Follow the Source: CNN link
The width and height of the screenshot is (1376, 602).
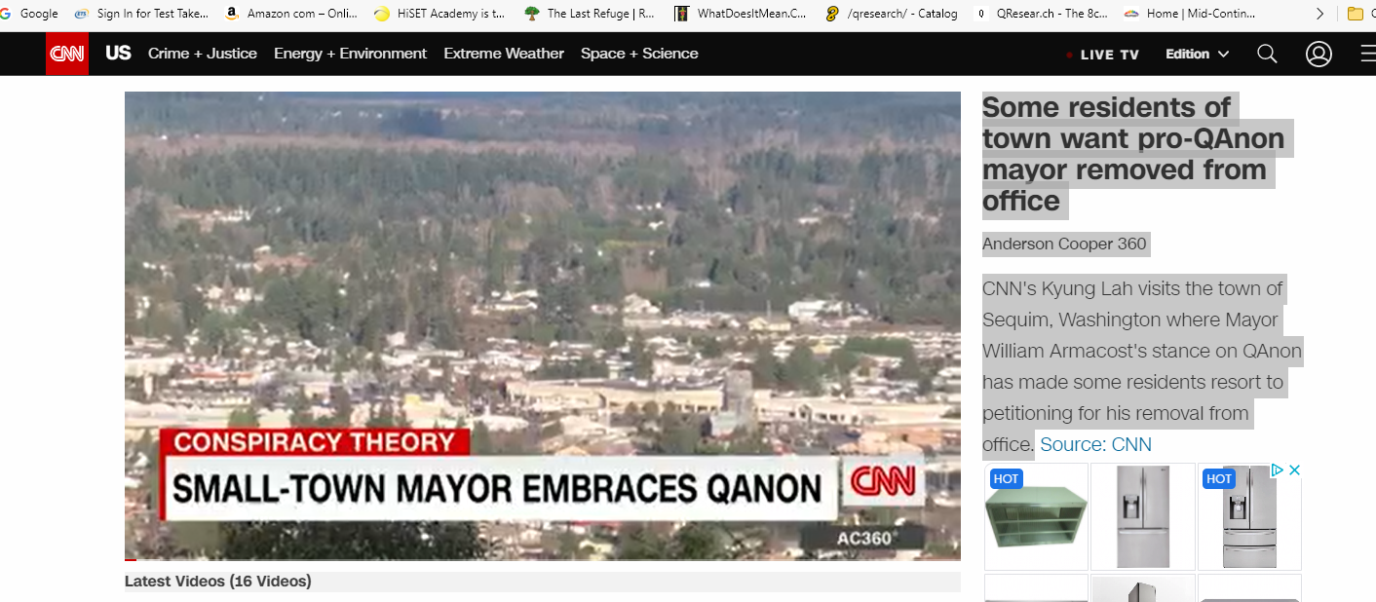1096,444
